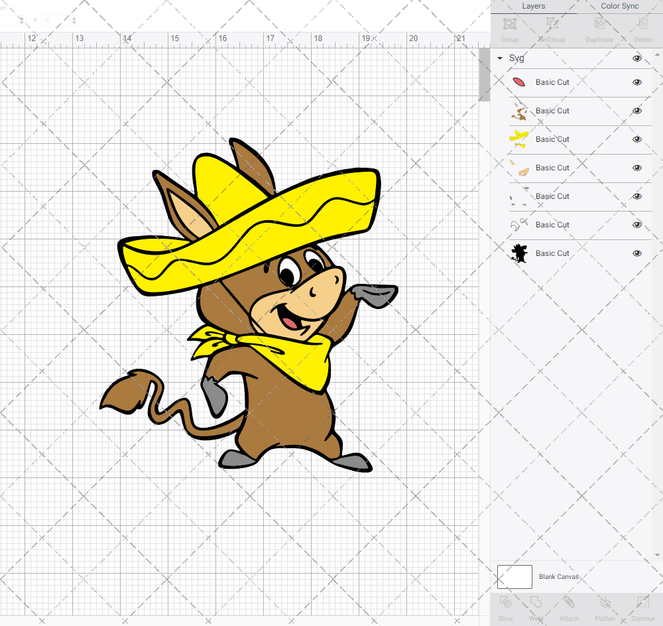Image resolution: width=663 pixels, height=626 pixels.
Task: Hide the brown body Basic Cut layer
Action: pyautogui.click(x=636, y=111)
